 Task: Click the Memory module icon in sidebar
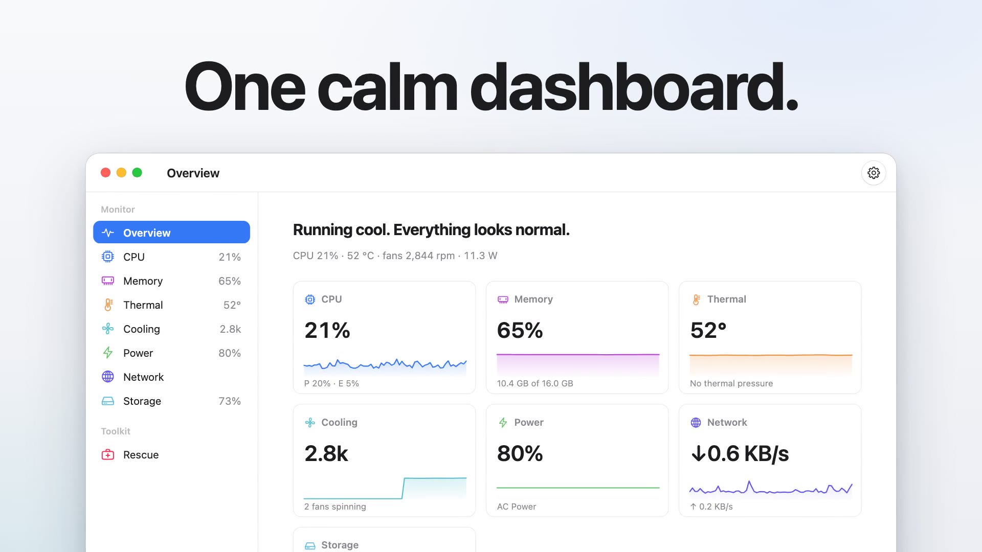(108, 281)
